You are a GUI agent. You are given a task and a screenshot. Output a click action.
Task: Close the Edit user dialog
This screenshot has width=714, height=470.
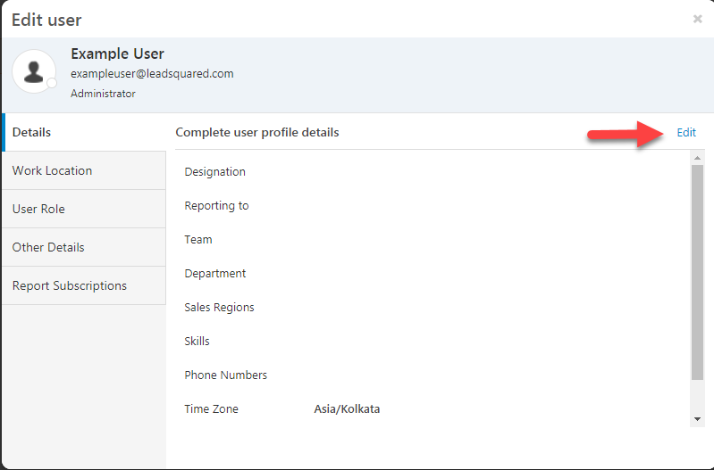(697, 19)
